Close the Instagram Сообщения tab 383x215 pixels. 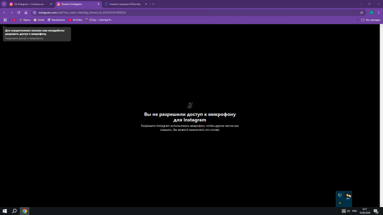point(51,4)
